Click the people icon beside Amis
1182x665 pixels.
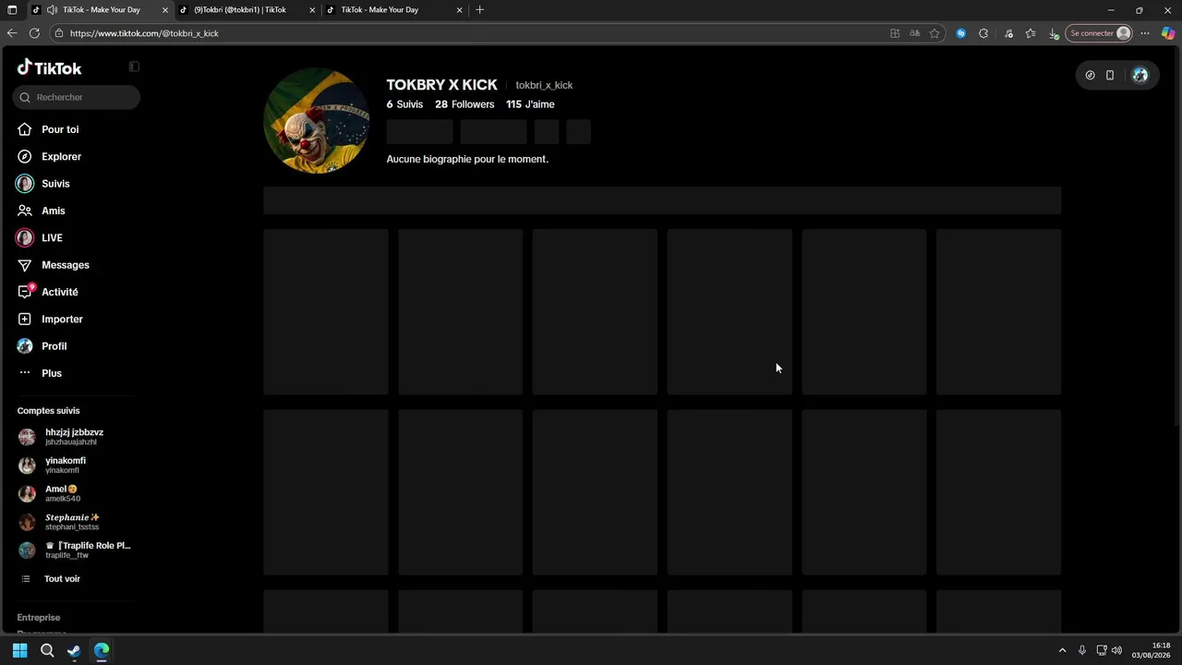pos(25,211)
